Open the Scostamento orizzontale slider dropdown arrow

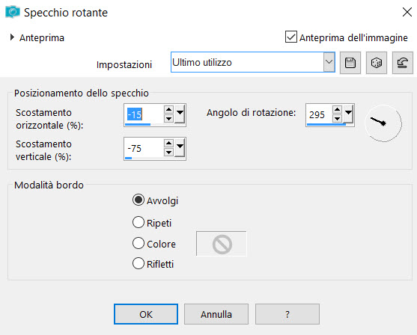click(x=180, y=114)
